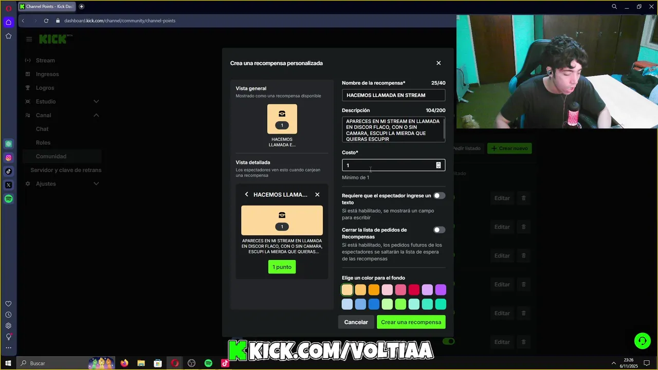Click Cancelar button
The width and height of the screenshot is (658, 370).
point(356,322)
